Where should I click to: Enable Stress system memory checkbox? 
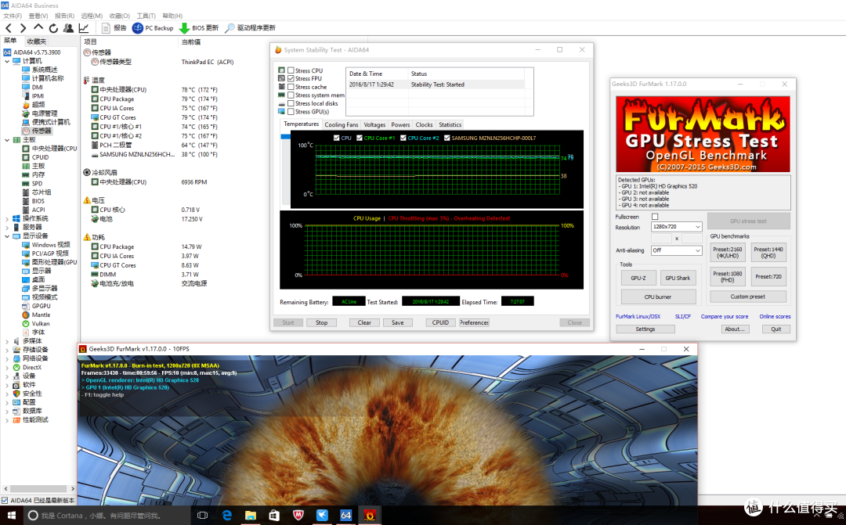coord(291,95)
